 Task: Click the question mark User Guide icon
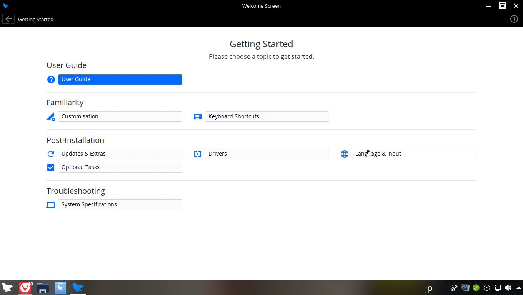pyautogui.click(x=51, y=80)
